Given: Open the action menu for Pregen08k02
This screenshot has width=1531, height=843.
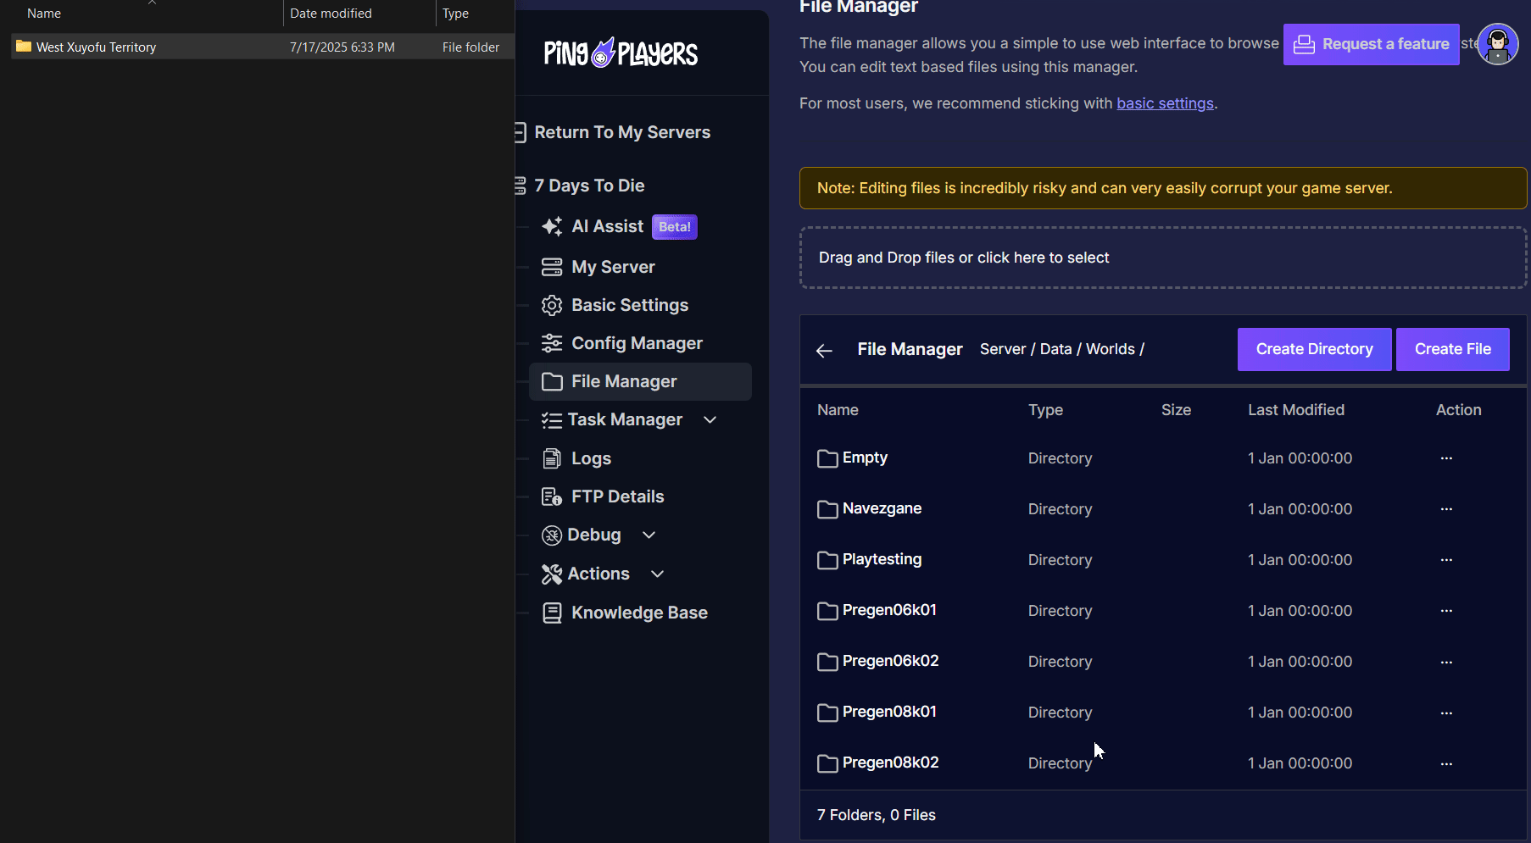Looking at the screenshot, I should tap(1446, 763).
